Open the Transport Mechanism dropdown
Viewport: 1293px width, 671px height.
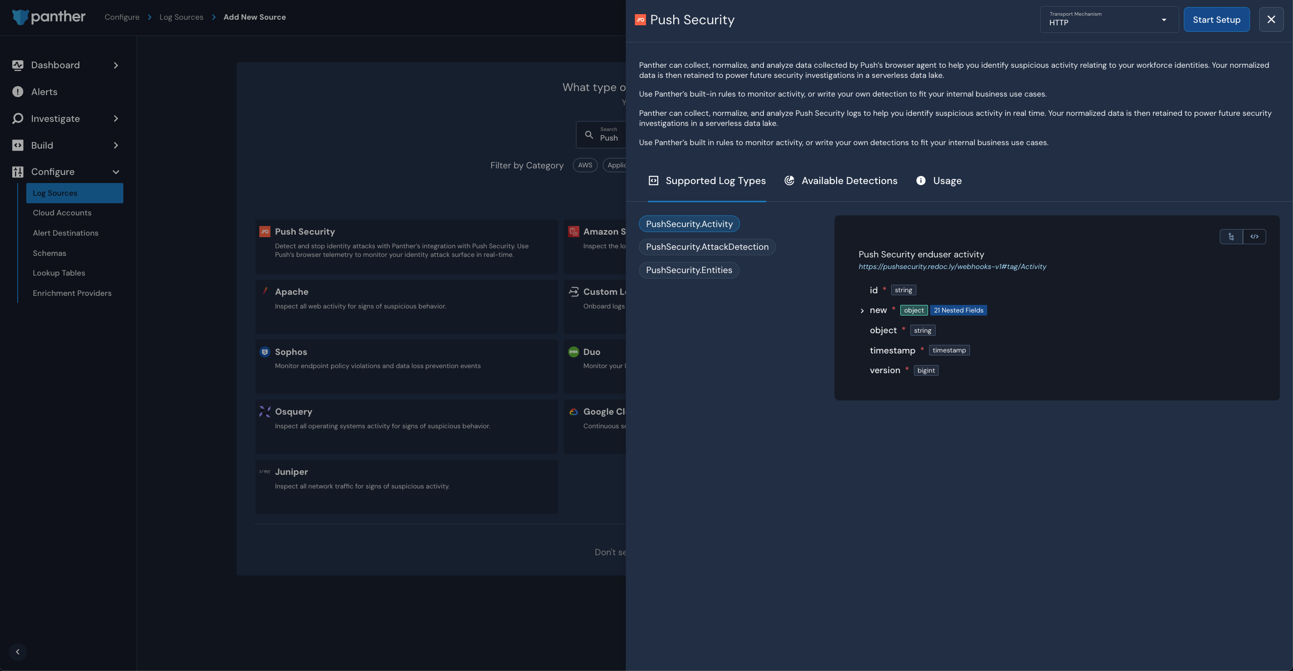(x=1110, y=20)
